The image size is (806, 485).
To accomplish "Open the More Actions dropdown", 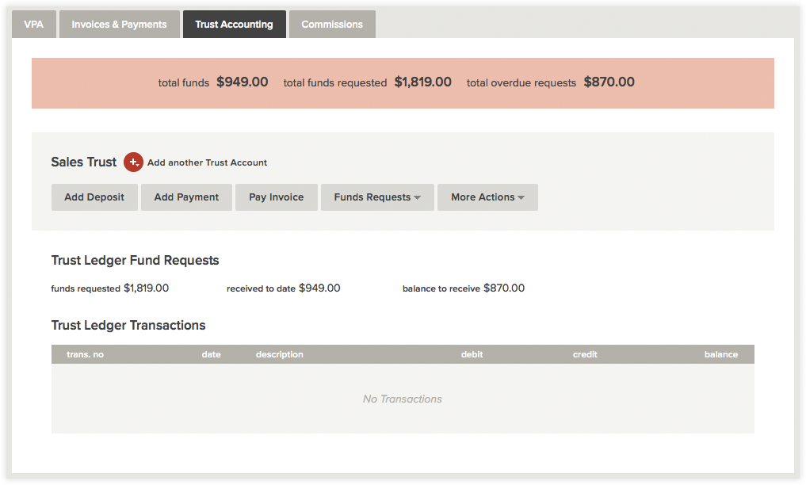I will click(488, 197).
